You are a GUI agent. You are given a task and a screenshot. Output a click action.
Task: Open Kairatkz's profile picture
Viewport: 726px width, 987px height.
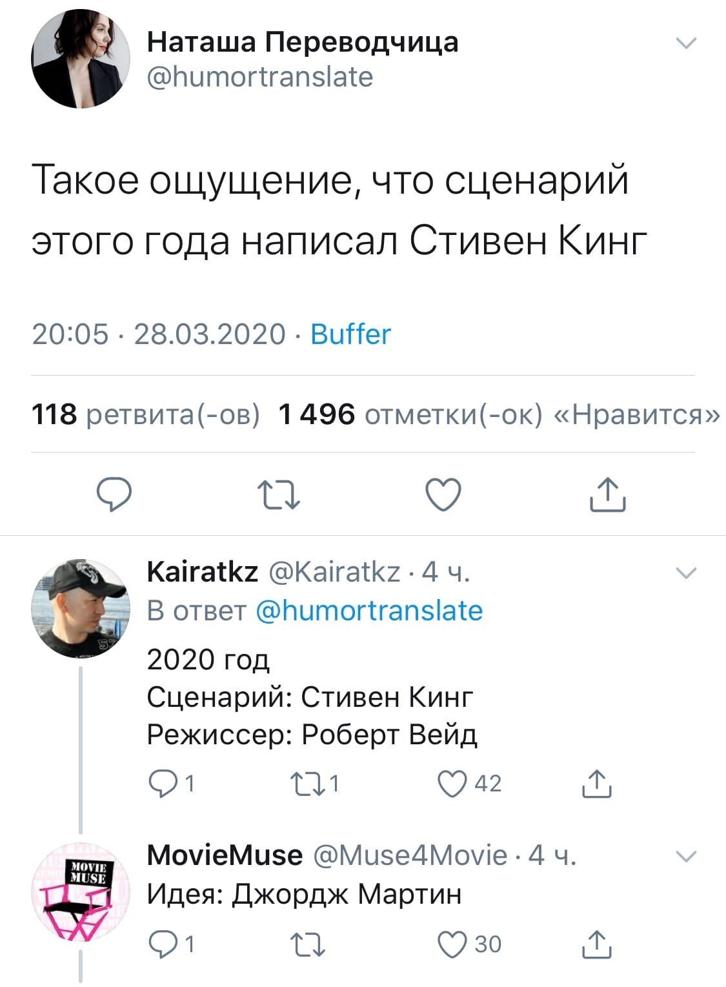coord(81,609)
